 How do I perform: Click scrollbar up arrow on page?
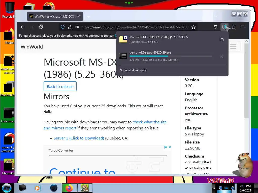(246, 41)
